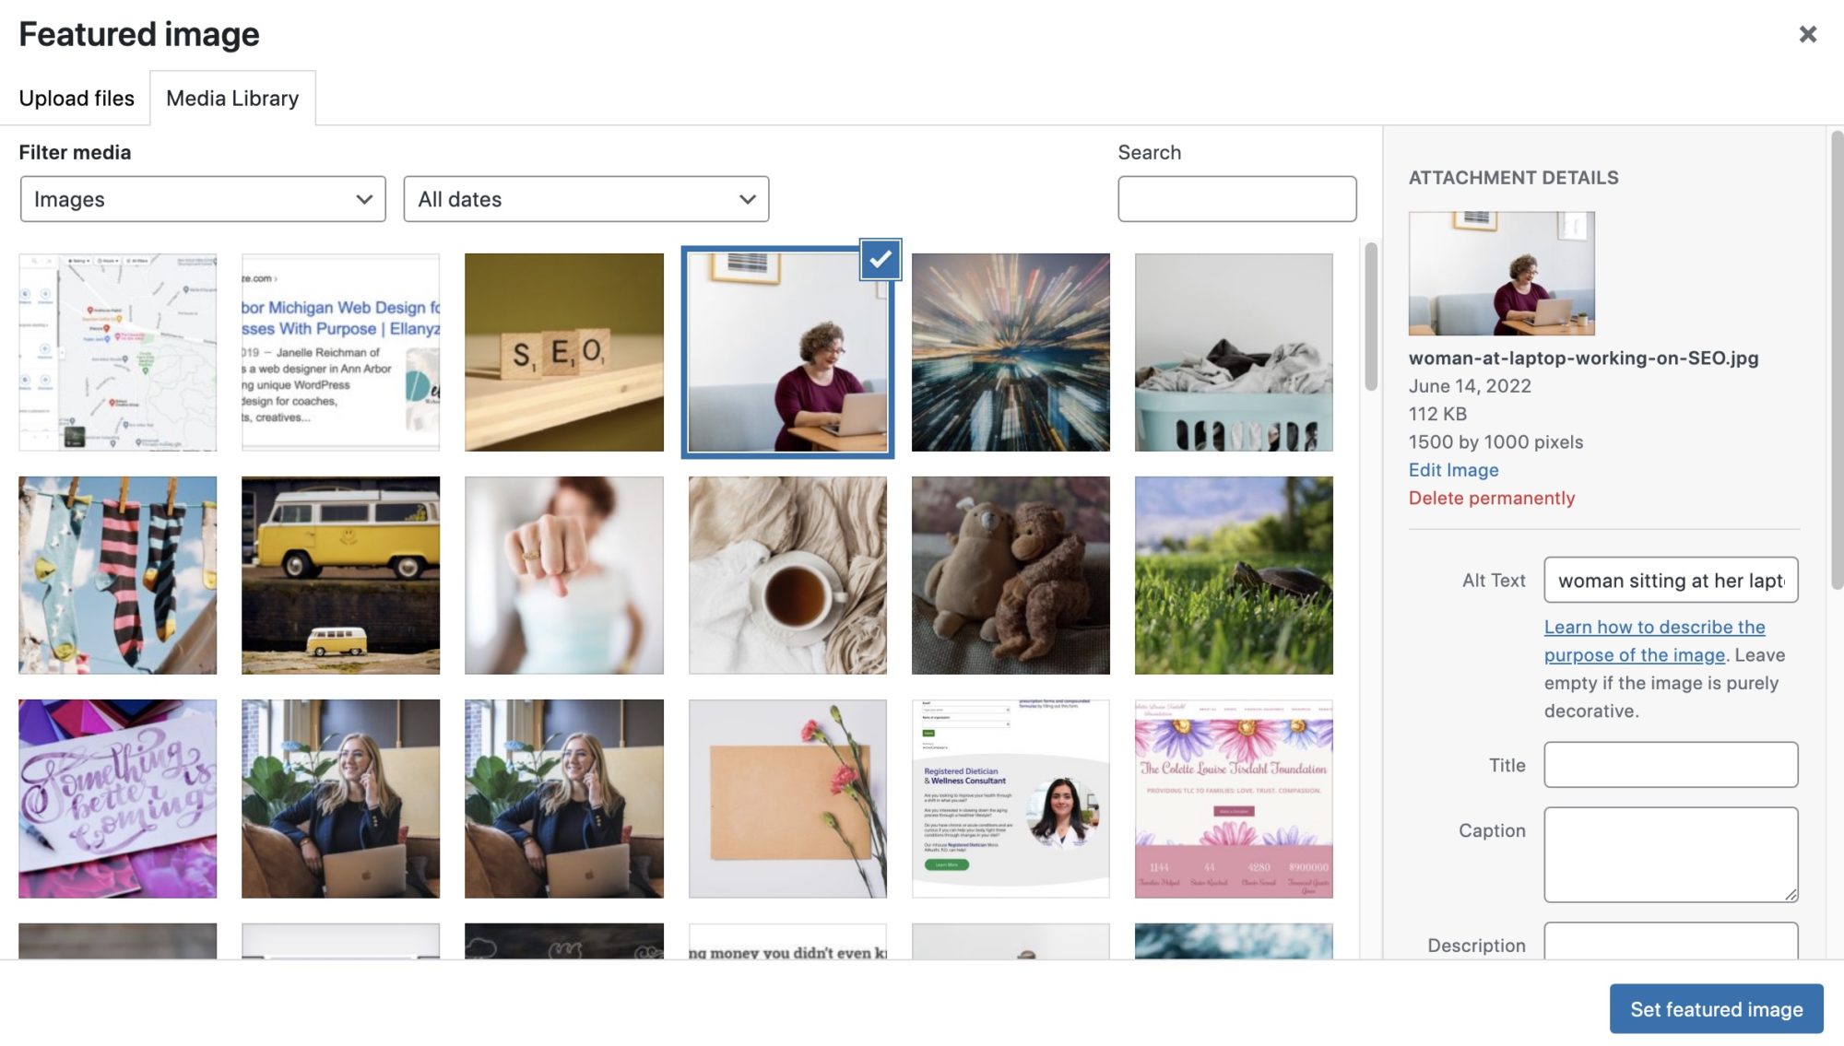Click the Edit Image link
Screen dimensions: 1844x1046
coord(1454,468)
